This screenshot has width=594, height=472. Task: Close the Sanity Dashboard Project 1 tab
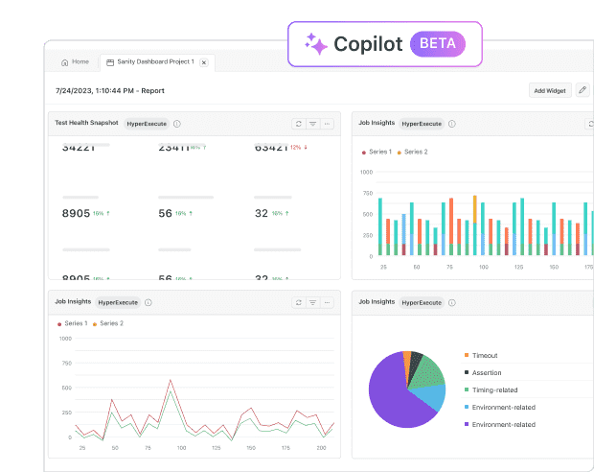(x=204, y=62)
